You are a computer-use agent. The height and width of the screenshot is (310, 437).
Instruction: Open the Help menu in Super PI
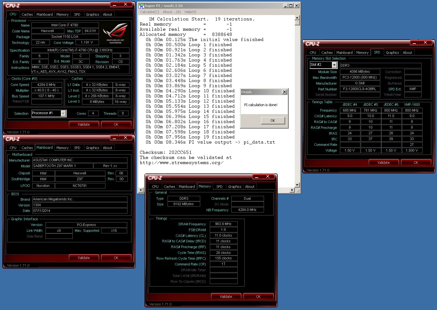pyautogui.click(x=190, y=12)
